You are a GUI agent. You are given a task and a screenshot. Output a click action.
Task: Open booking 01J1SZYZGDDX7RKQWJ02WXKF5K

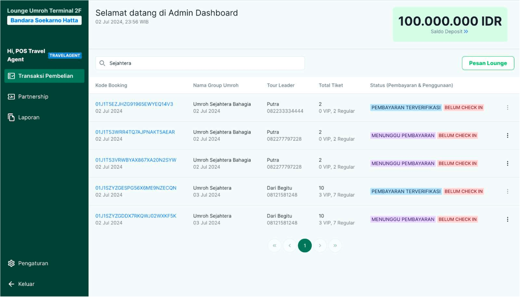click(x=136, y=216)
